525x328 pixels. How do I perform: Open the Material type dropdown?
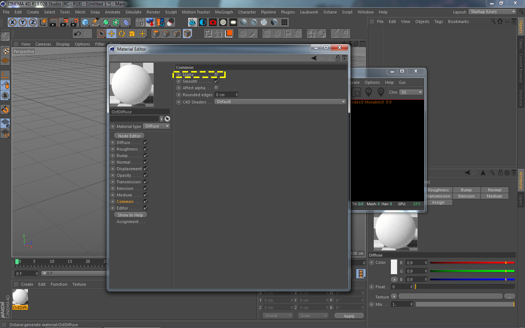point(157,126)
